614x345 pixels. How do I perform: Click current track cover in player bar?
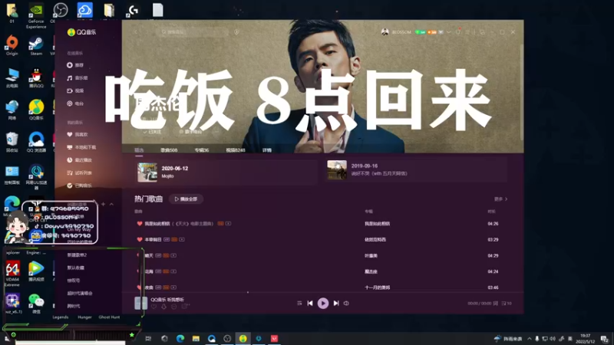click(140, 303)
